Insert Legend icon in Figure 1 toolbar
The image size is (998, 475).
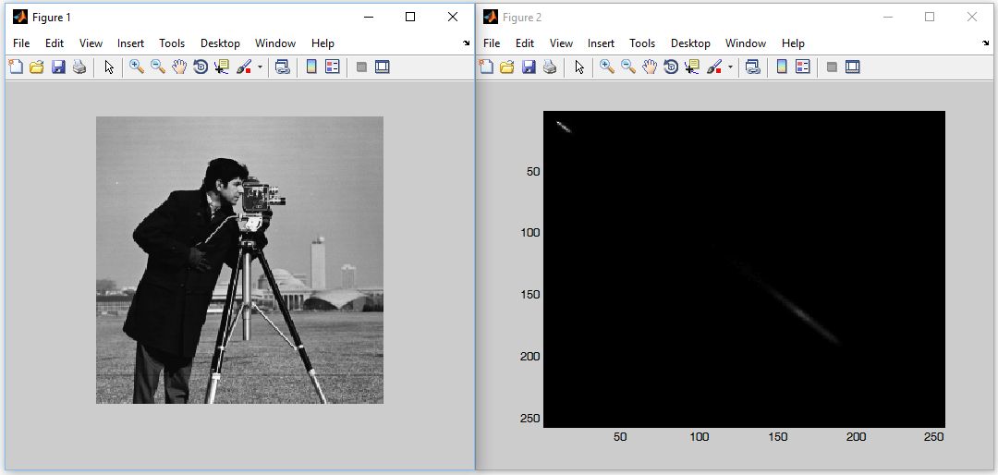pos(333,67)
